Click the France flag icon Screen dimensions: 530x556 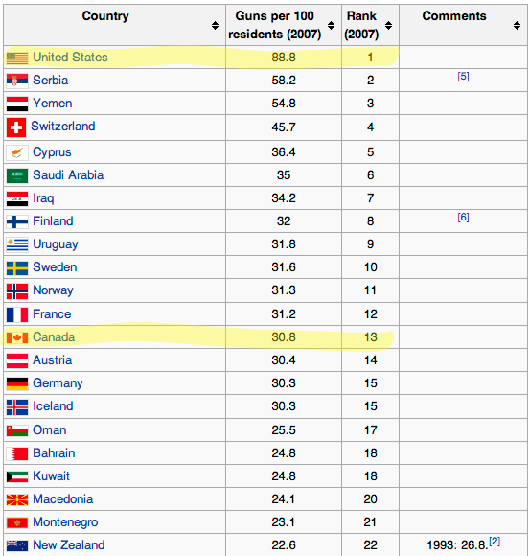tap(17, 314)
